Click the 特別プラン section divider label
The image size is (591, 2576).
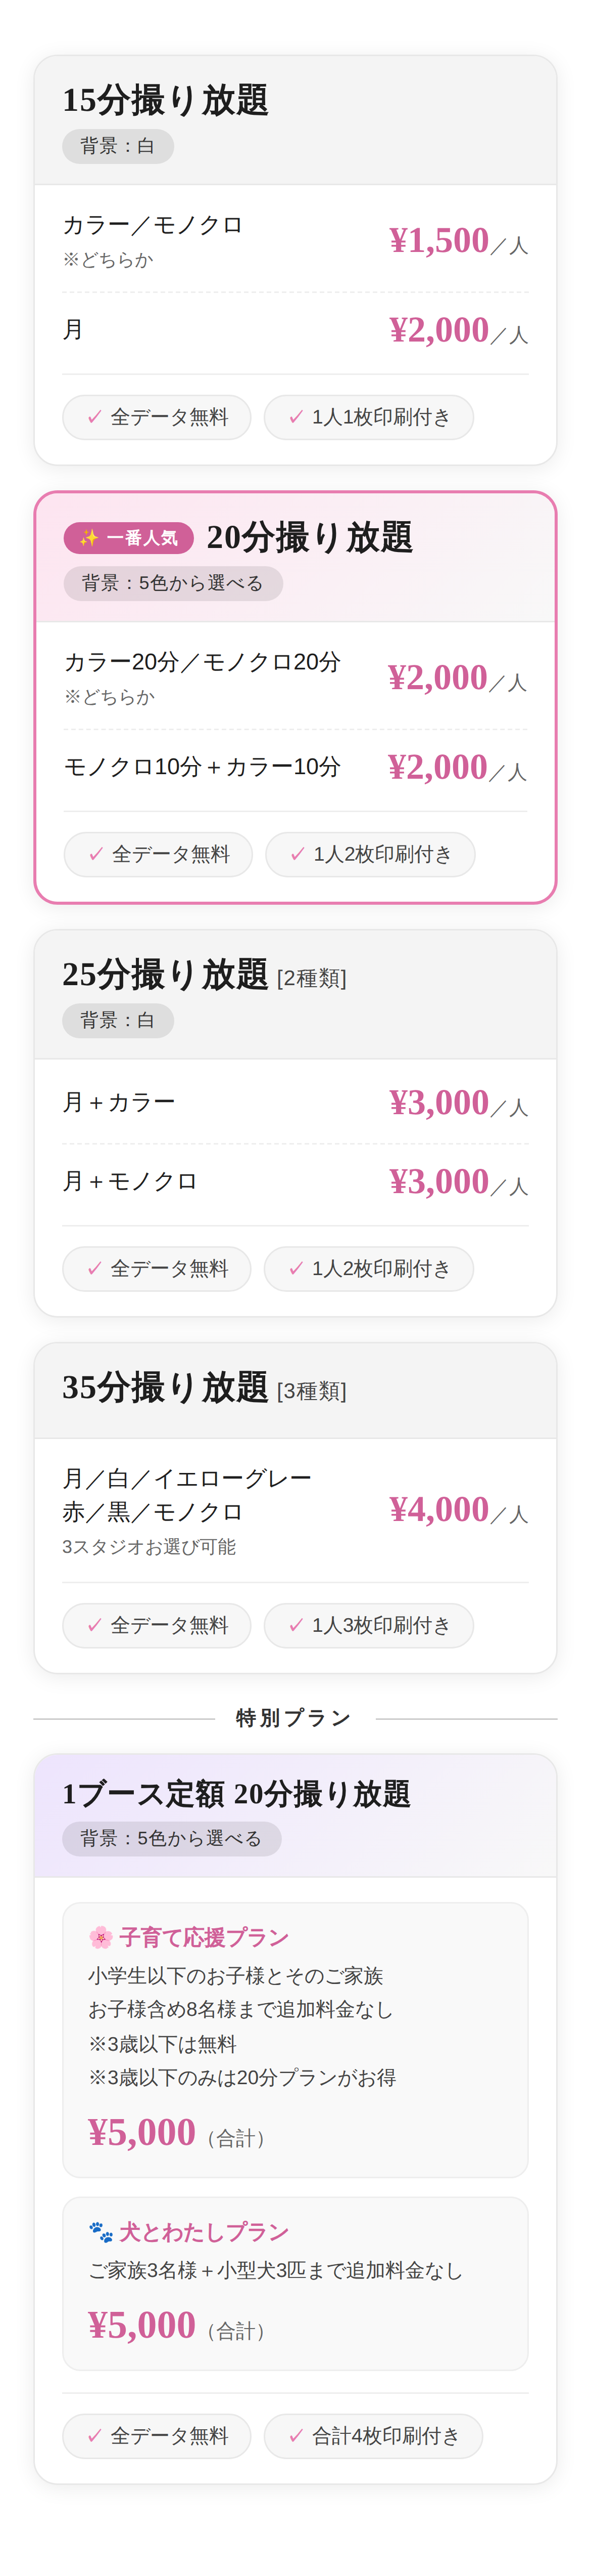[x=294, y=1718]
